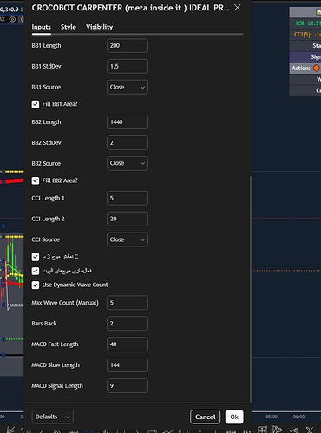
Task: Focus the Max Wave Count (Manual) field
Action: [128, 303]
